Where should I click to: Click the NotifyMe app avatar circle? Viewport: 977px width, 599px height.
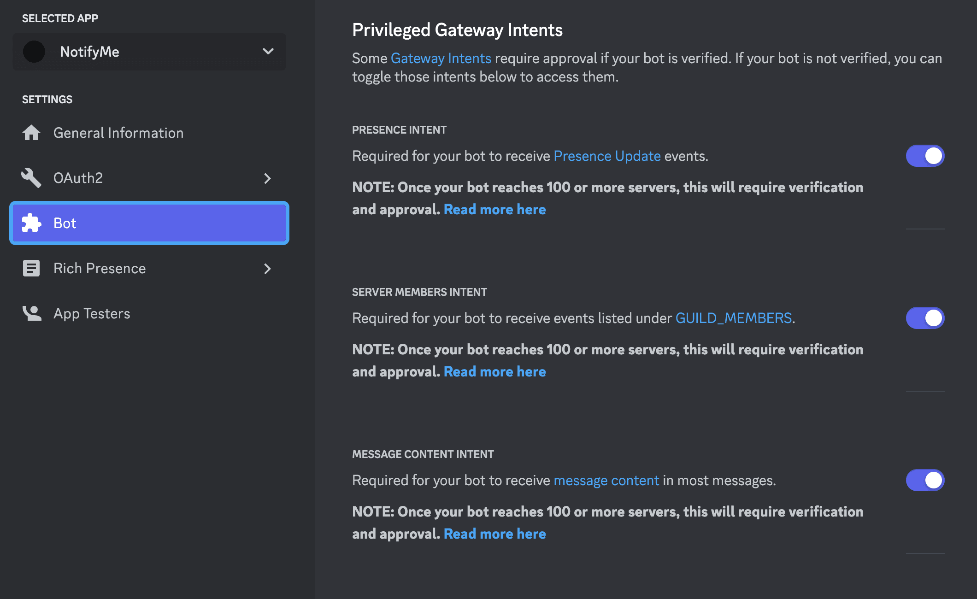click(x=34, y=52)
